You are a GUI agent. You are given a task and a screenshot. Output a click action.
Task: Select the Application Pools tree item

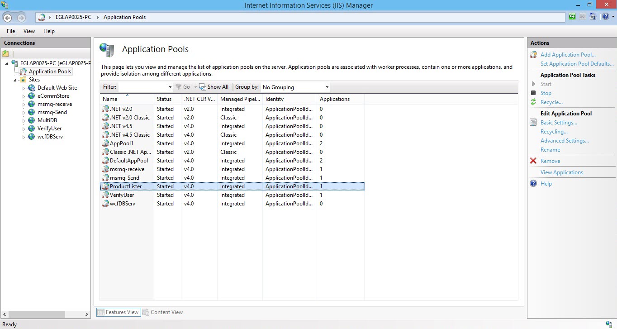tap(50, 72)
